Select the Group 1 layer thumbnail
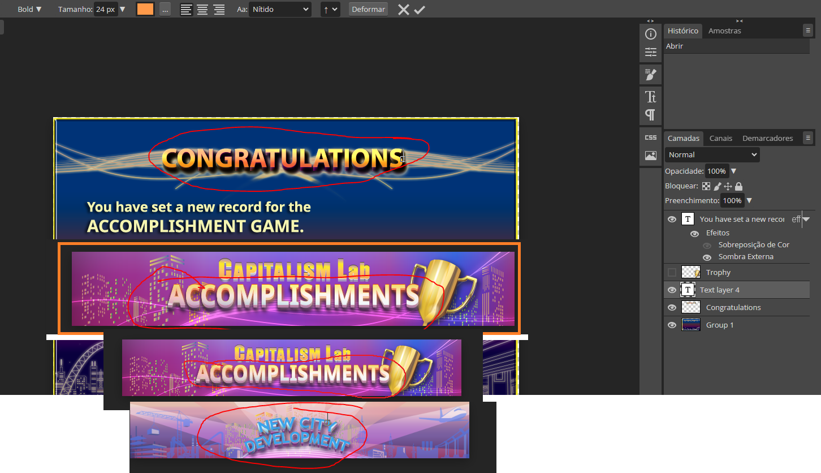821x473 pixels. (x=691, y=325)
